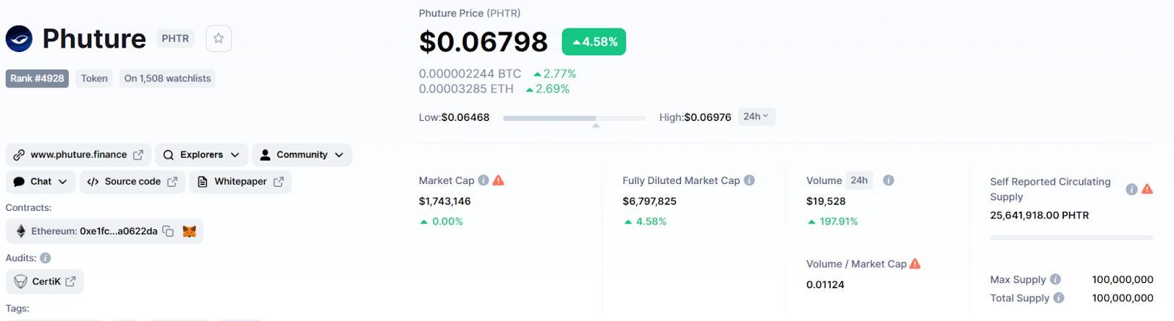Change the 24h Low/High time range

click(756, 117)
